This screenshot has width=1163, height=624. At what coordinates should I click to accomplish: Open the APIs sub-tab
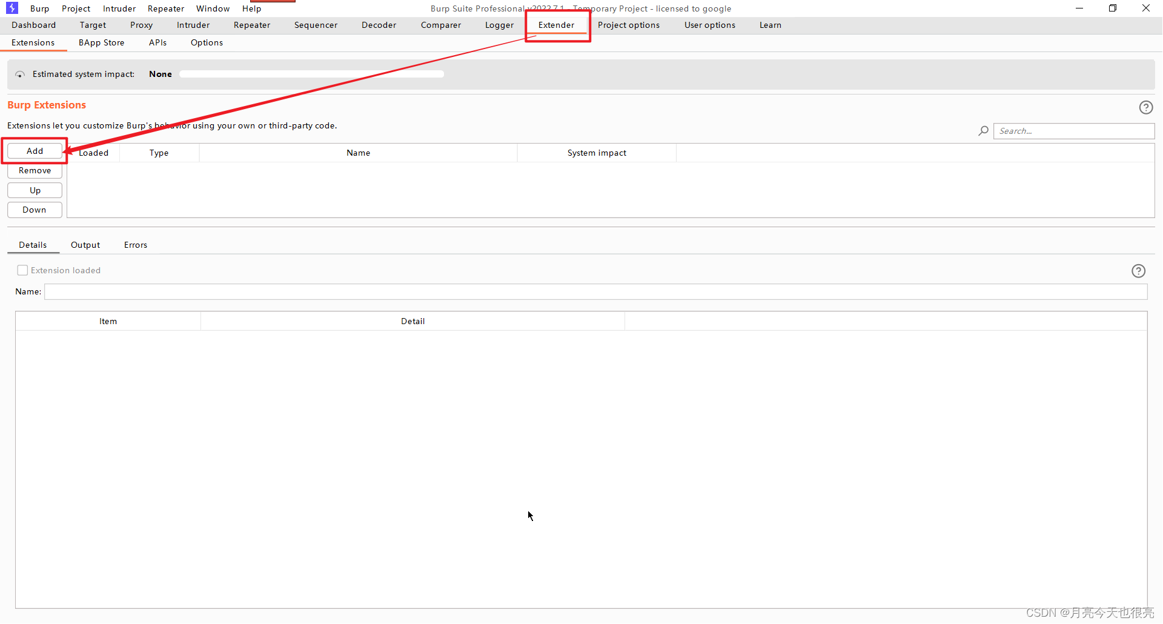click(x=157, y=42)
